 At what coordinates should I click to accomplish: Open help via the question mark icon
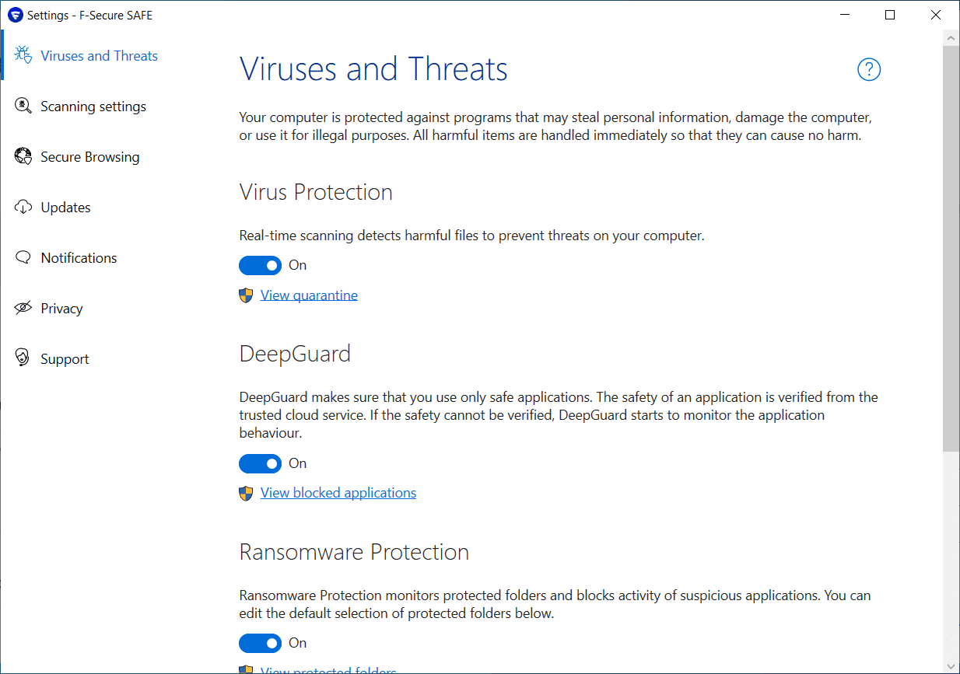click(869, 69)
